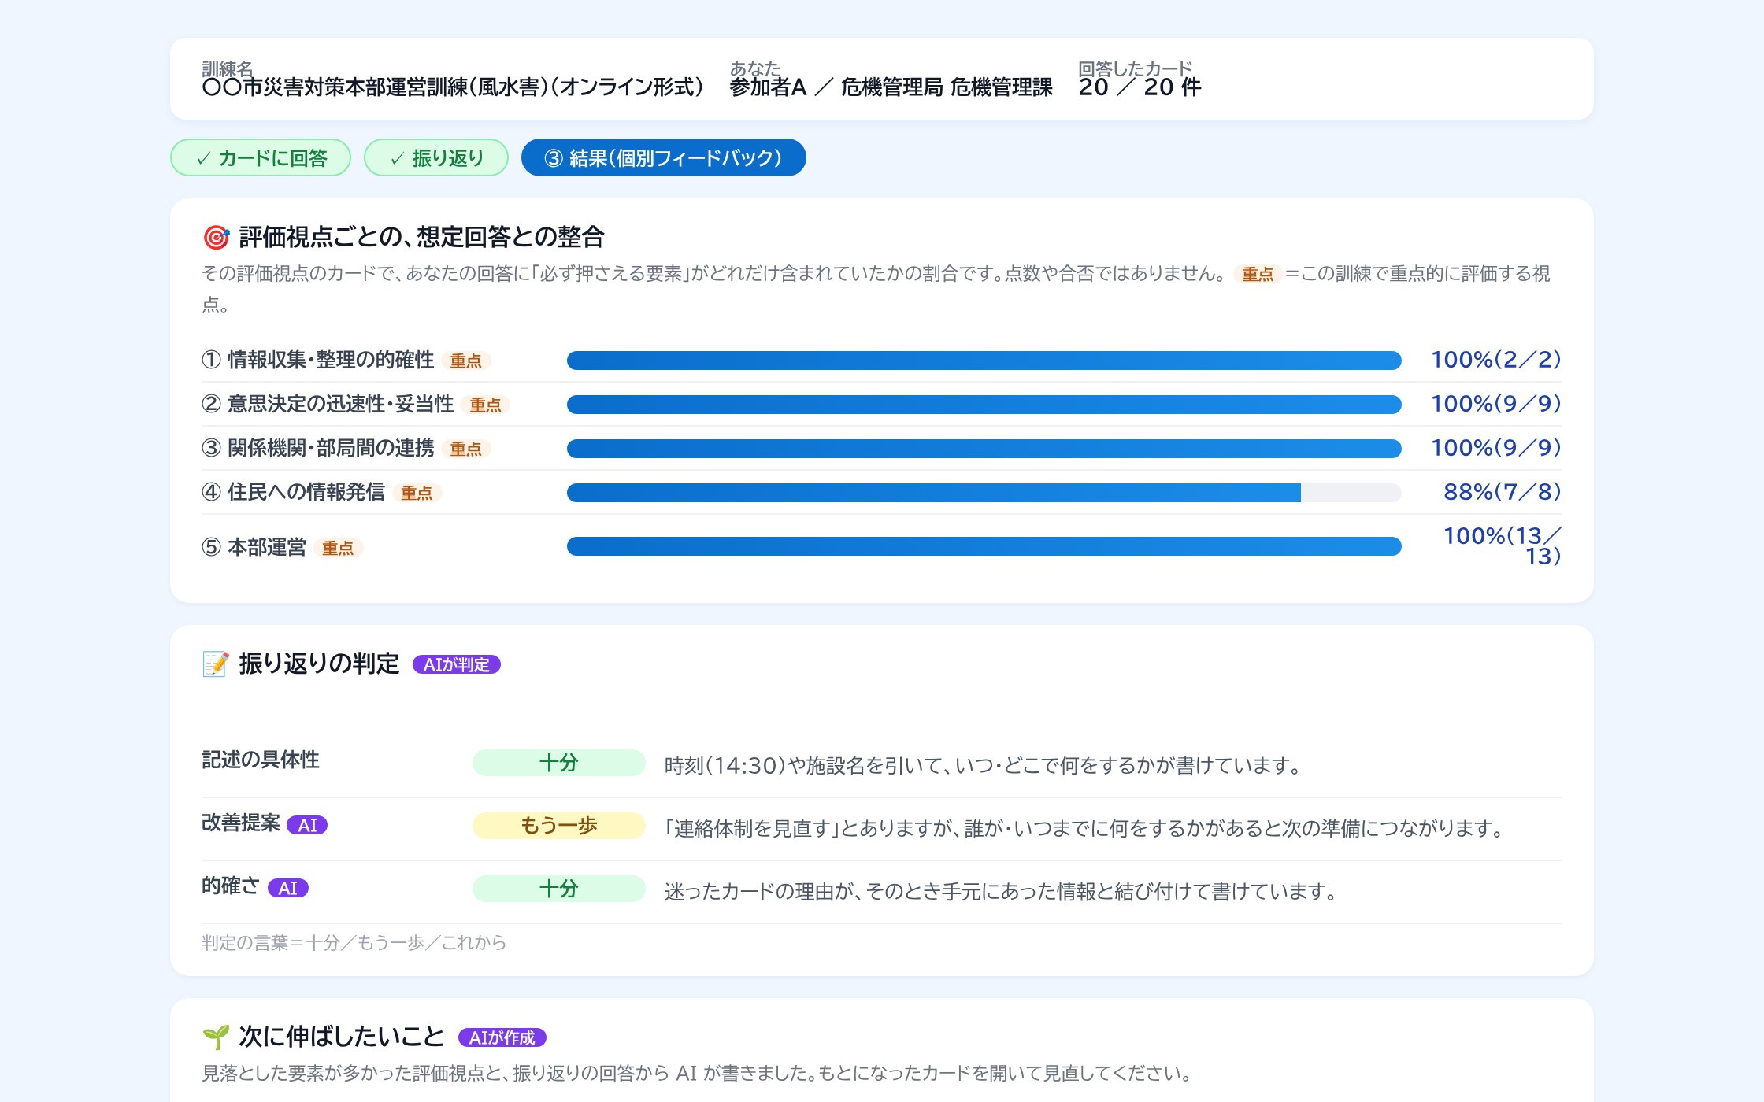This screenshot has height=1102, width=1764.
Task: Click the 重点 tag on 意思決定の迅速性・妥当性
Action: (x=486, y=405)
